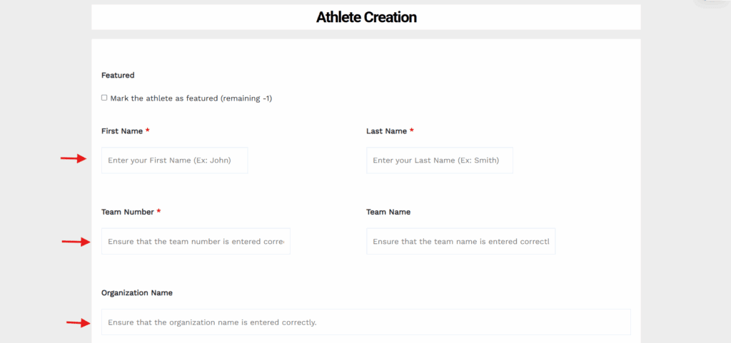731x343 pixels.
Task: Click the red arrow beside Organization Name field
Action: (x=79, y=322)
